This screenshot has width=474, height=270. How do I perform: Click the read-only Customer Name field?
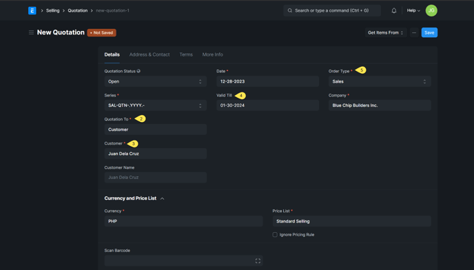(x=156, y=178)
